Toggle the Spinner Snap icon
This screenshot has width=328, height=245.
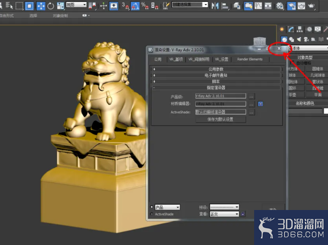(155, 6)
